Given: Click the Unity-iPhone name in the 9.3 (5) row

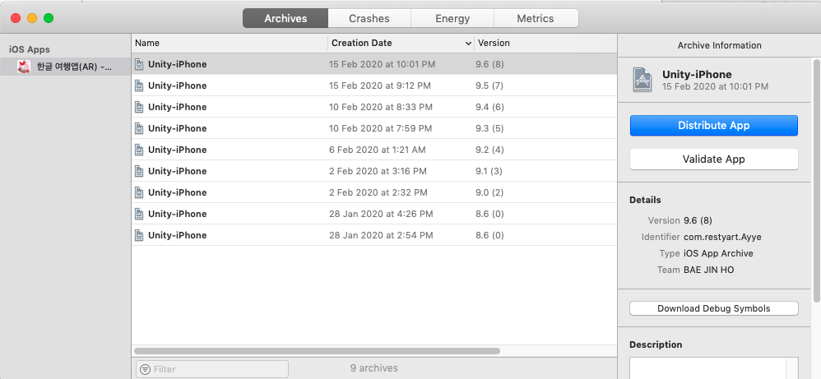Looking at the screenshot, I should [178, 128].
